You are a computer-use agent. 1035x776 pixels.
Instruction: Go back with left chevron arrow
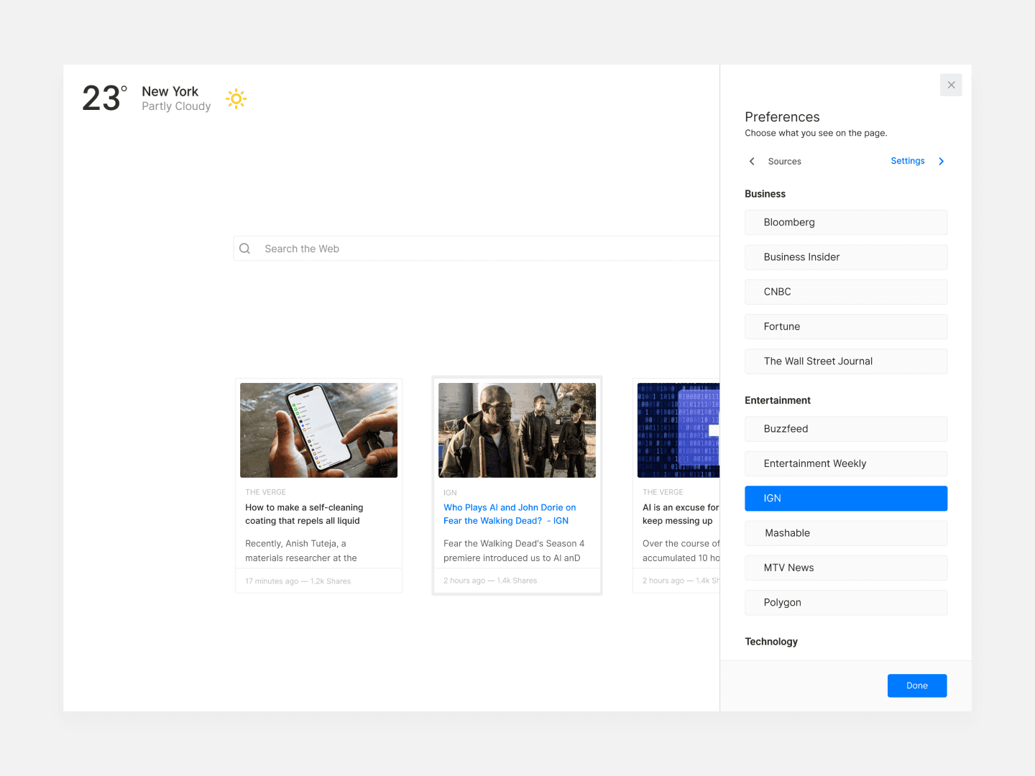pos(752,162)
